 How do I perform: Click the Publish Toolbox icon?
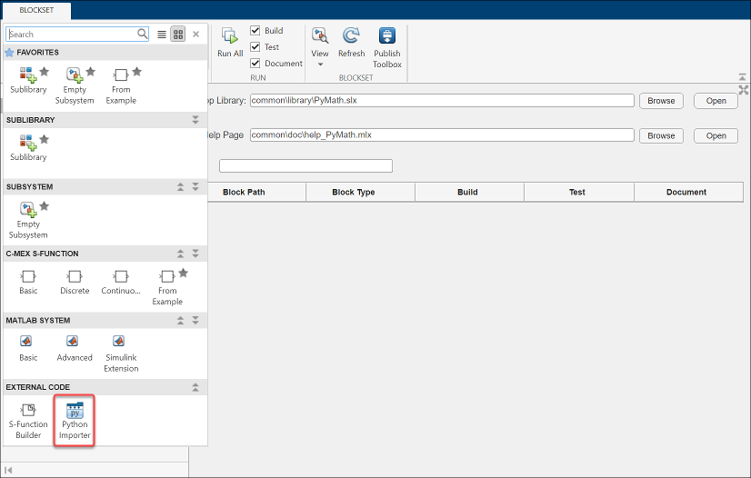386,45
